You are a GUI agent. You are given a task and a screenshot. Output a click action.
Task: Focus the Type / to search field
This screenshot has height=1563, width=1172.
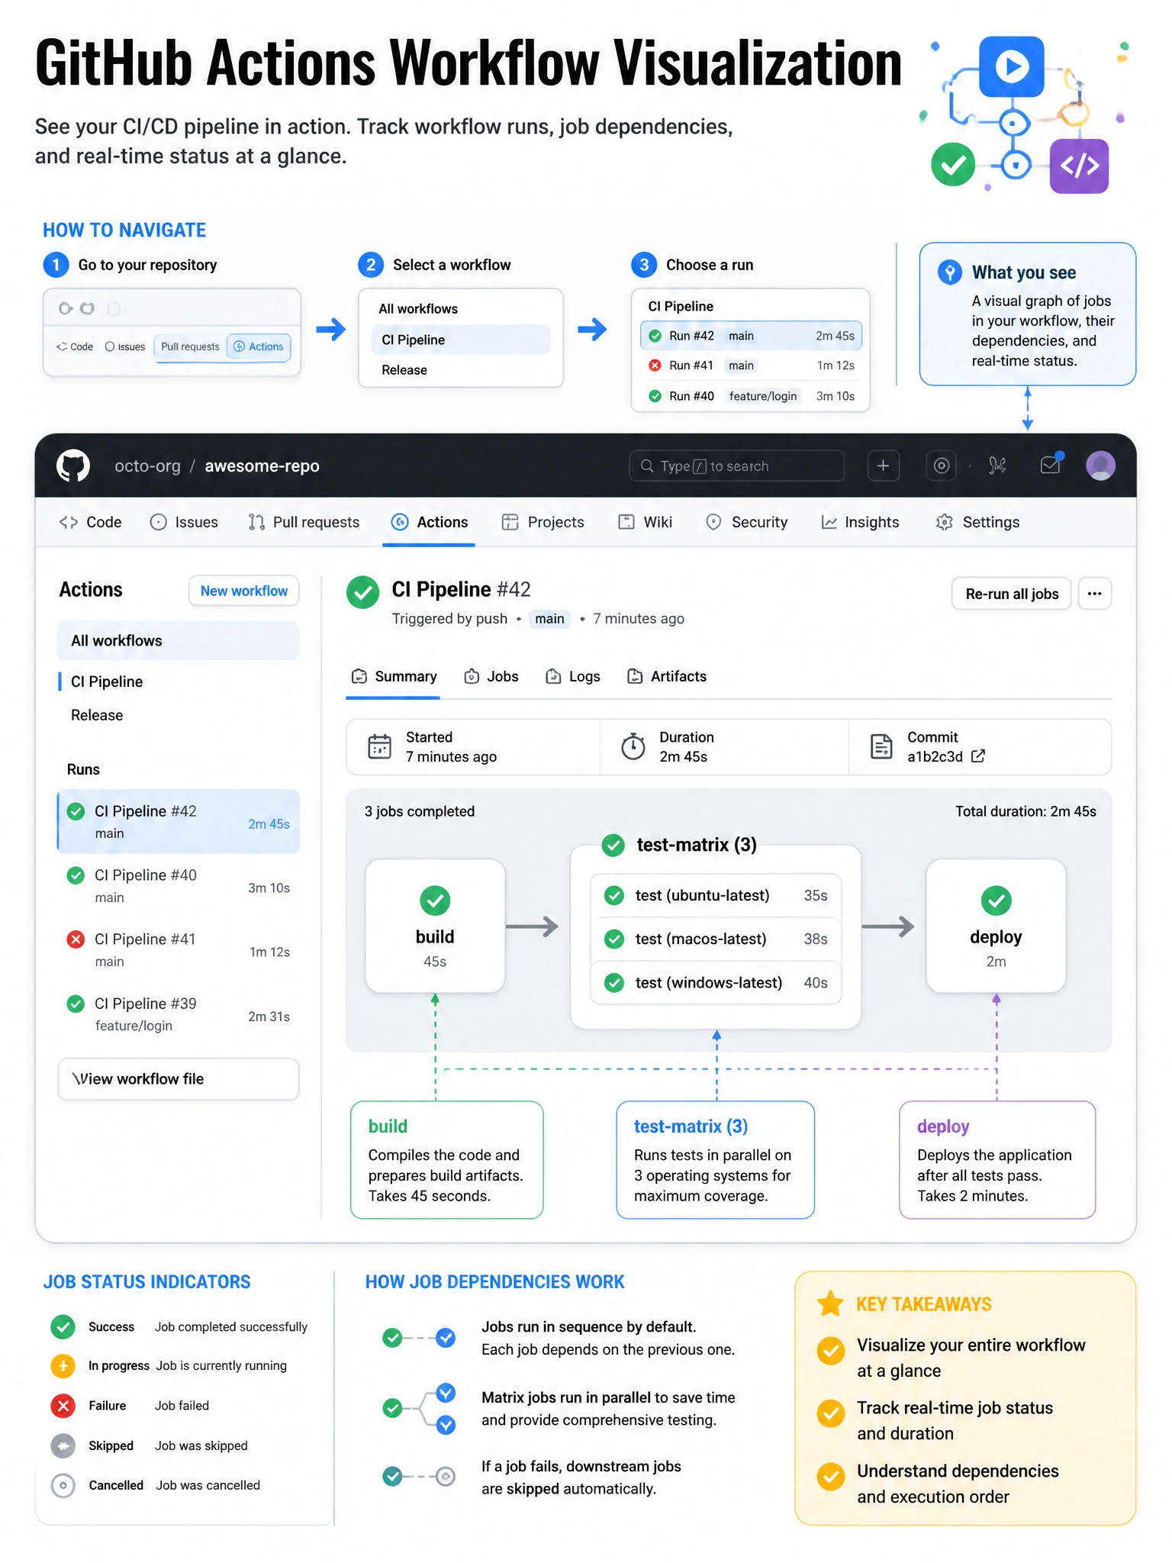[736, 466]
